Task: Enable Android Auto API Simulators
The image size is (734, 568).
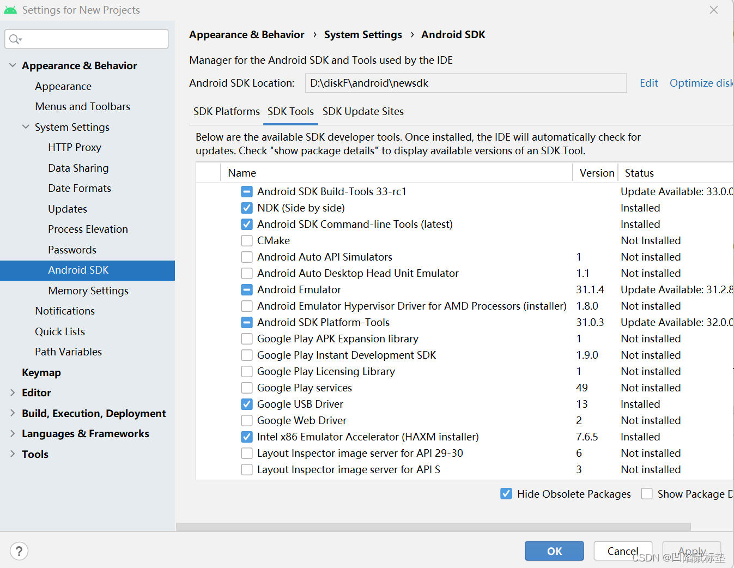Action: pyautogui.click(x=247, y=257)
